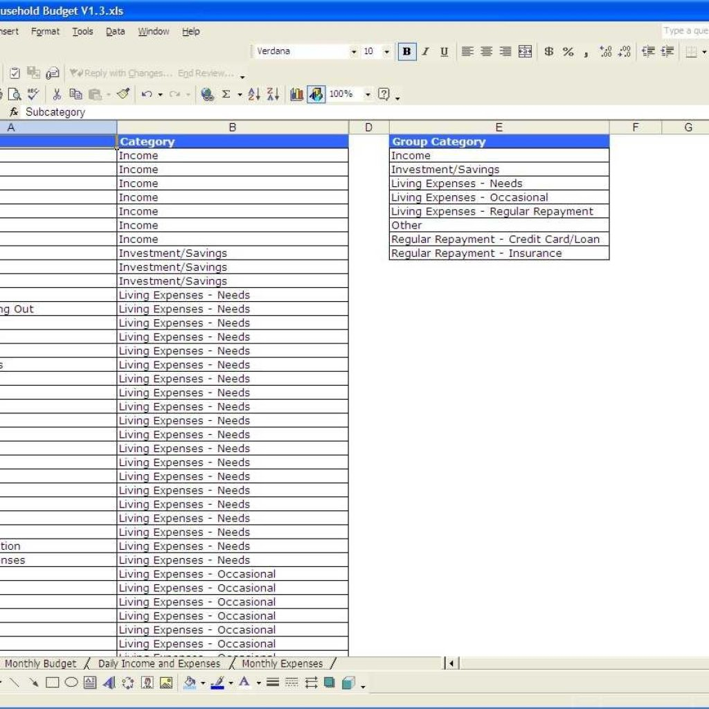Switch to the Monthly Expenses sheet

pyautogui.click(x=282, y=664)
